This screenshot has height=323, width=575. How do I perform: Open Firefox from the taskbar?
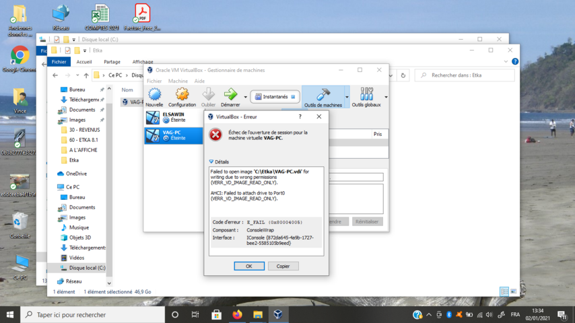tap(237, 314)
